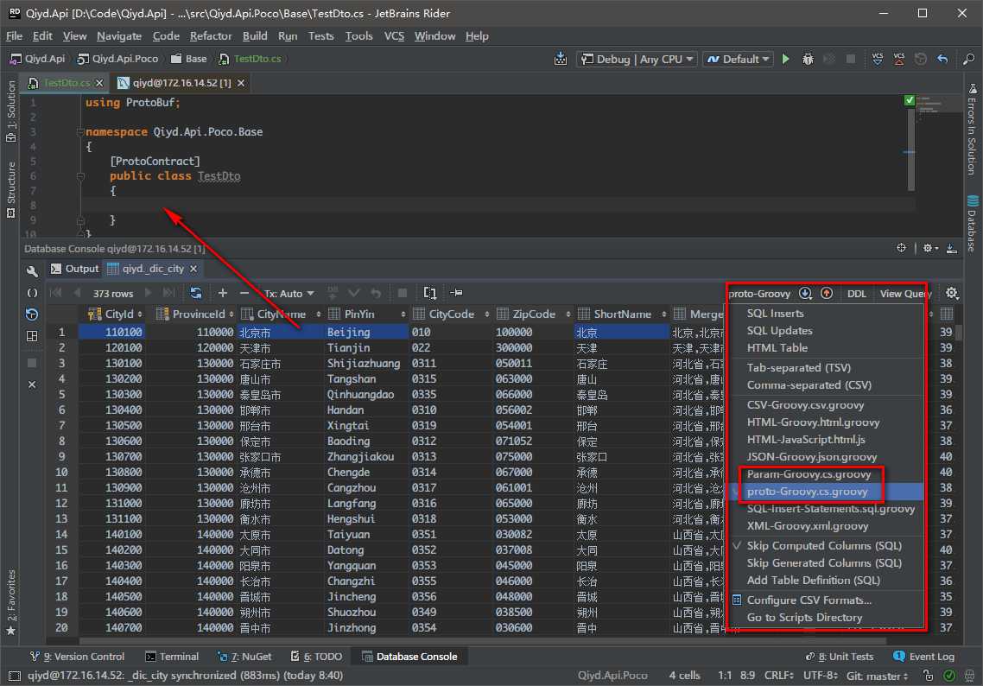Viewport: 983px width, 686px height.
Task: Sort by the ProvinceId column header
Action: click(x=195, y=314)
